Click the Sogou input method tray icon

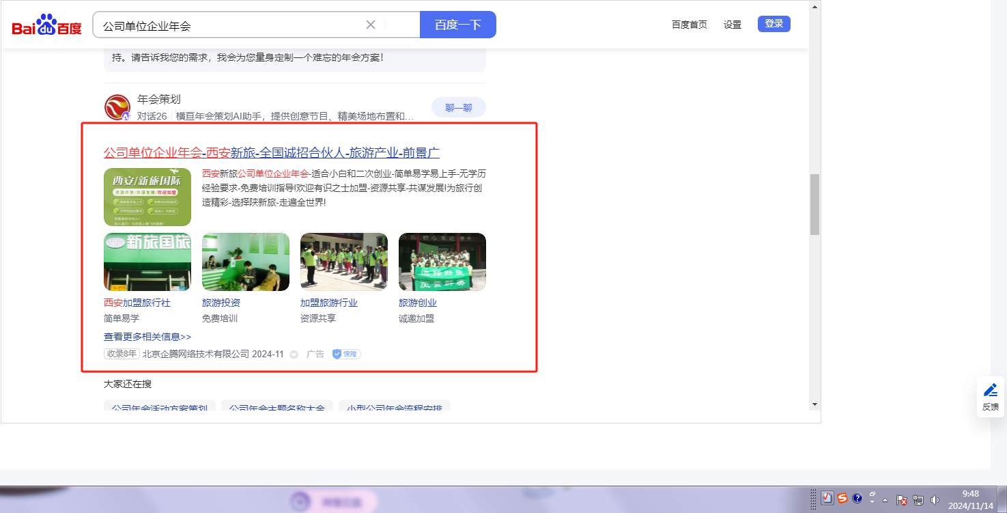pyautogui.click(x=842, y=498)
